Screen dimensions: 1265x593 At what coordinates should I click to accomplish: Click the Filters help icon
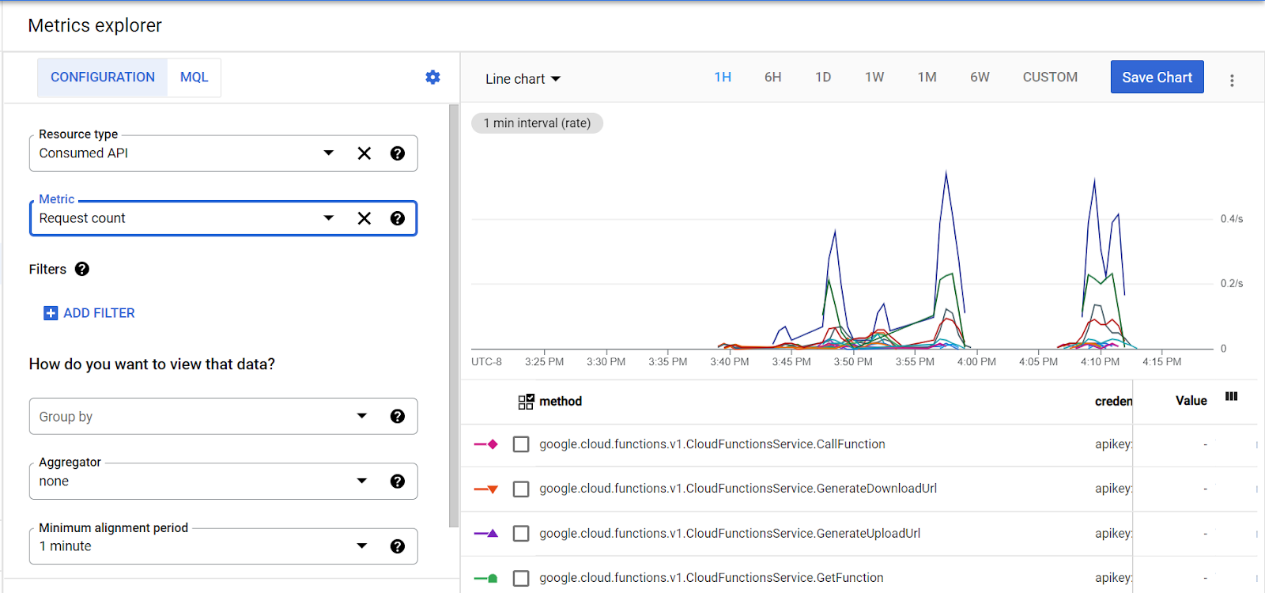pos(82,270)
